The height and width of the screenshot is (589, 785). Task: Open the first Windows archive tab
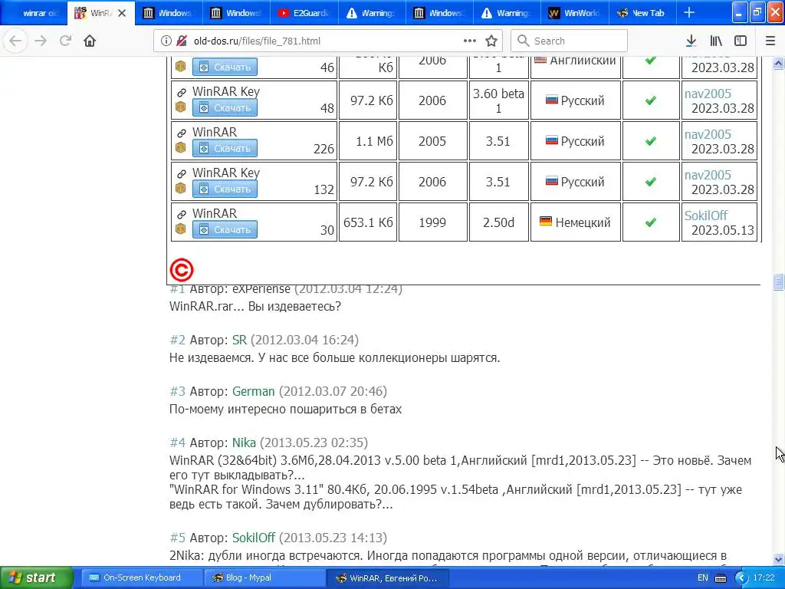[169, 13]
